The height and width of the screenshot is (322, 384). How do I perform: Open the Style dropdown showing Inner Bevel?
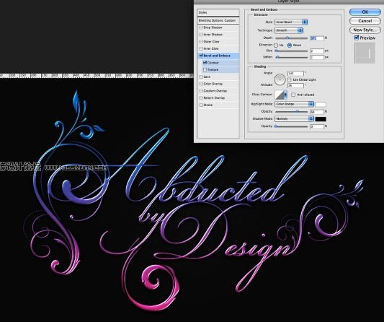[291, 22]
